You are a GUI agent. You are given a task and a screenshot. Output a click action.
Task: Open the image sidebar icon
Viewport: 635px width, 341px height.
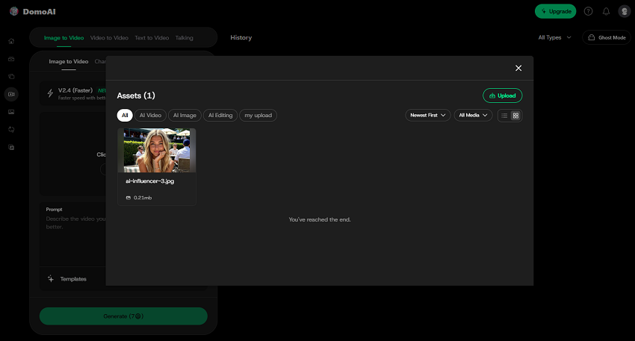tap(11, 112)
